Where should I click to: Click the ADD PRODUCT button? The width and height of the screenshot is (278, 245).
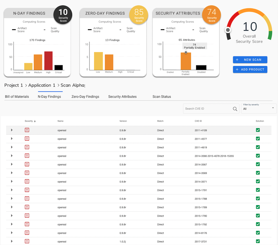click(x=250, y=69)
